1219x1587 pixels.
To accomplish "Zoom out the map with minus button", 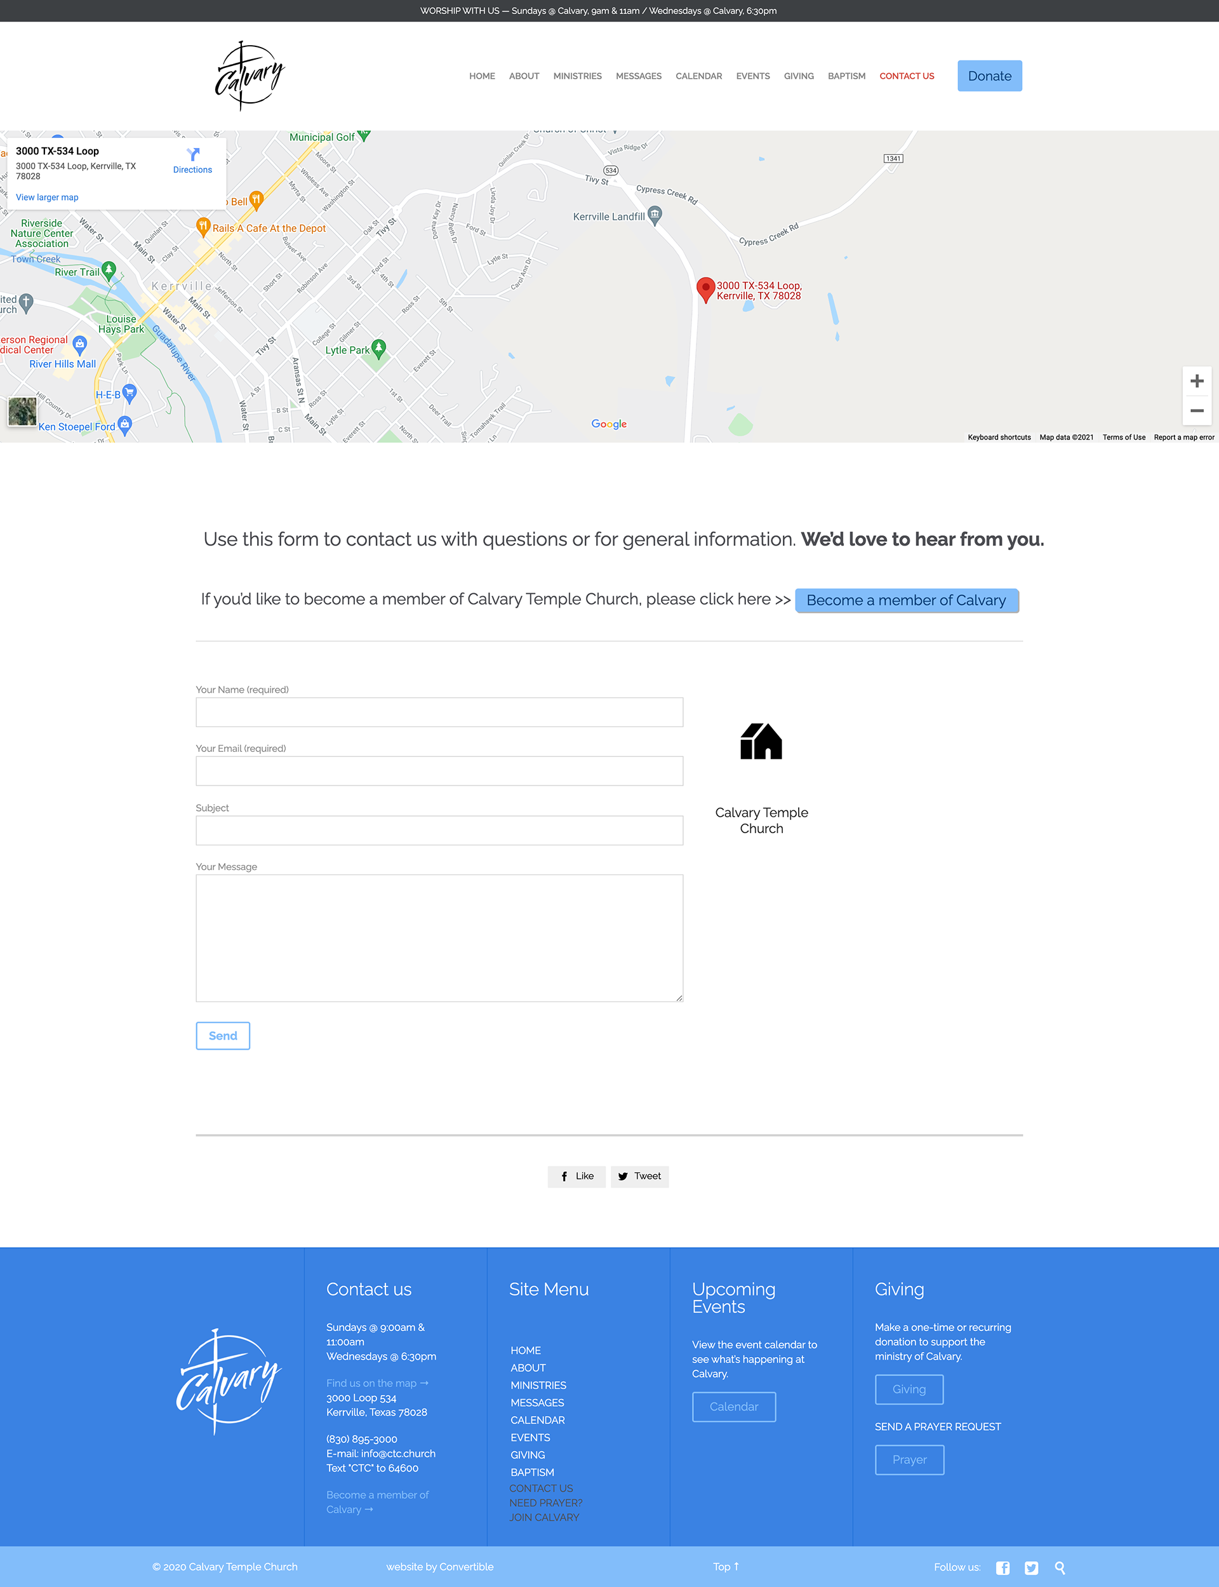I will 1197,411.
